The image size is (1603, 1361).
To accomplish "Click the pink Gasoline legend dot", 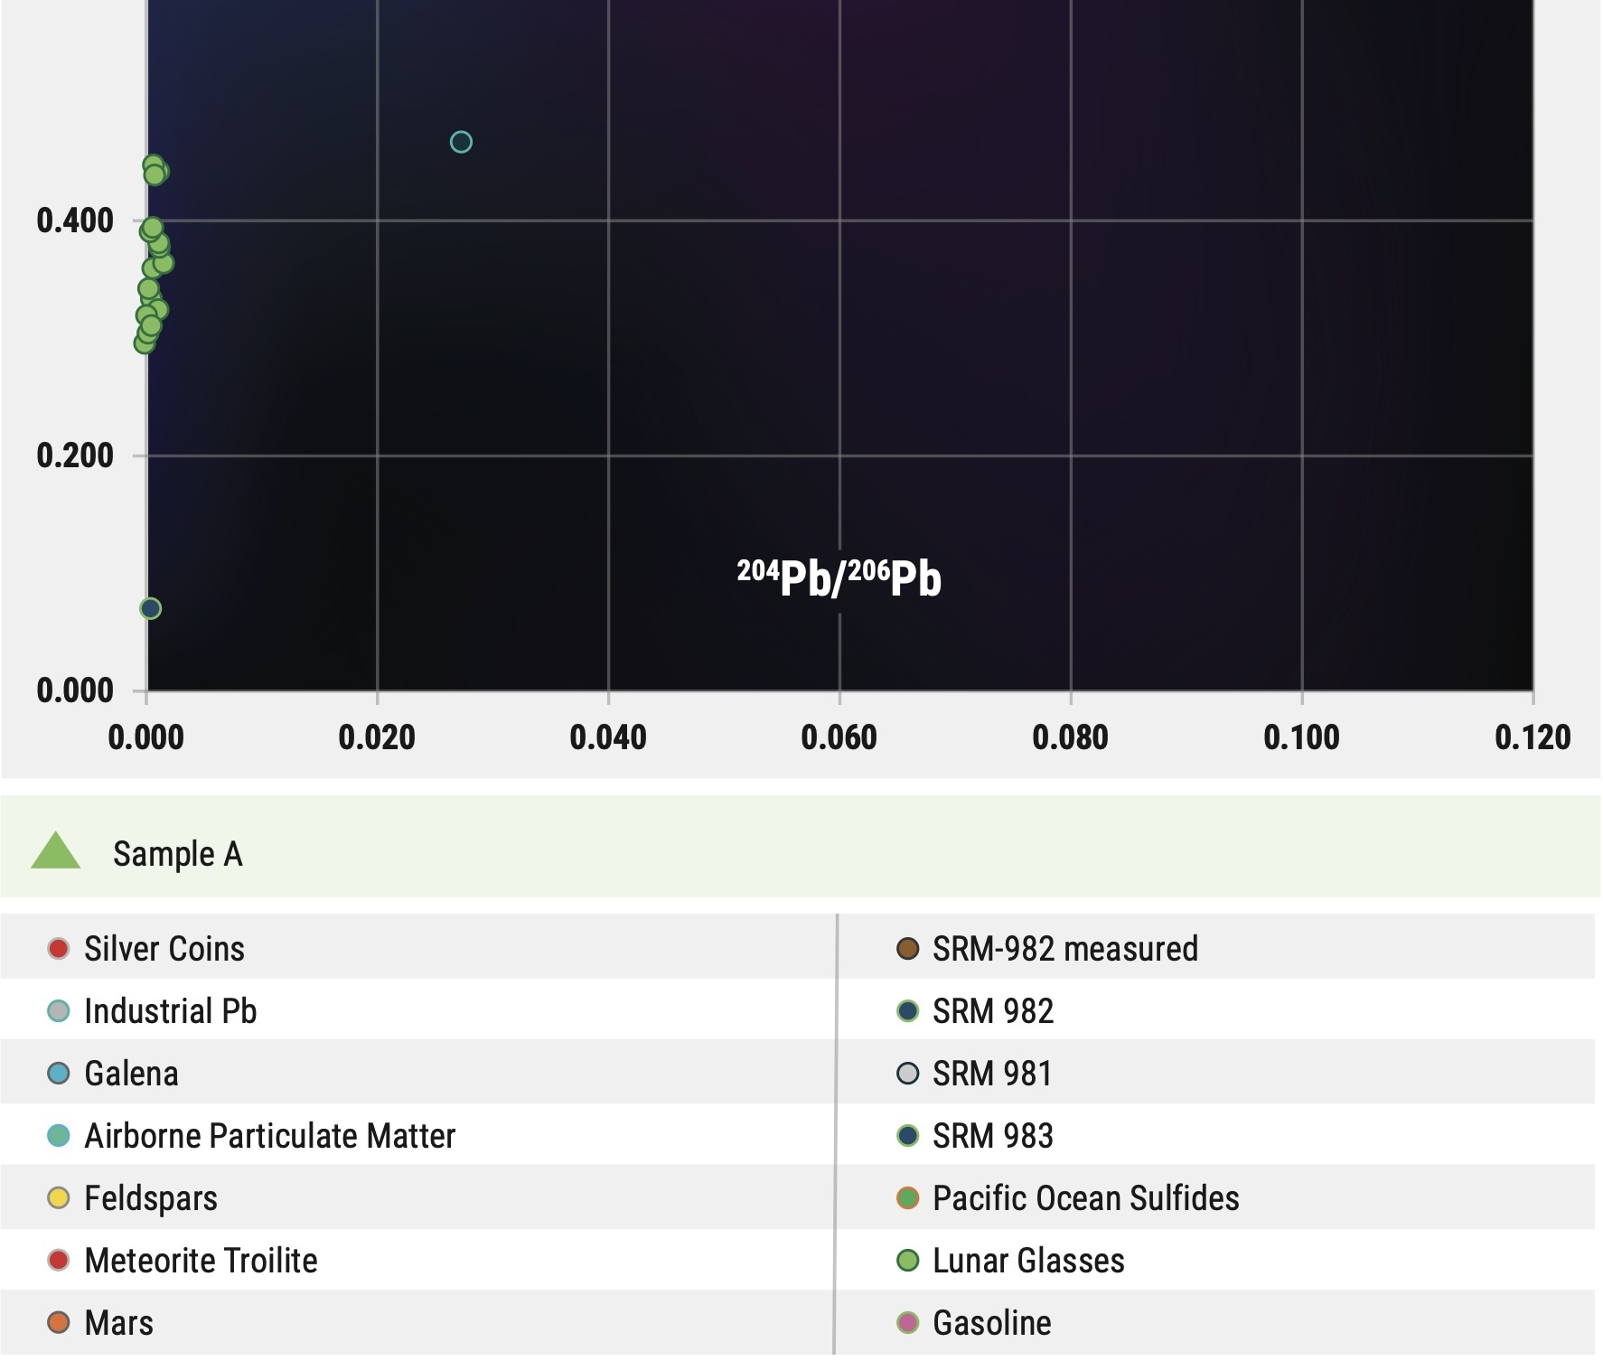I will tap(907, 1323).
